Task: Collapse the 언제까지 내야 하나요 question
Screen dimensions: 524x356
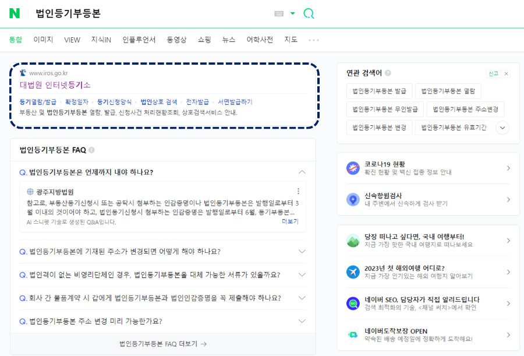Action: [302, 172]
